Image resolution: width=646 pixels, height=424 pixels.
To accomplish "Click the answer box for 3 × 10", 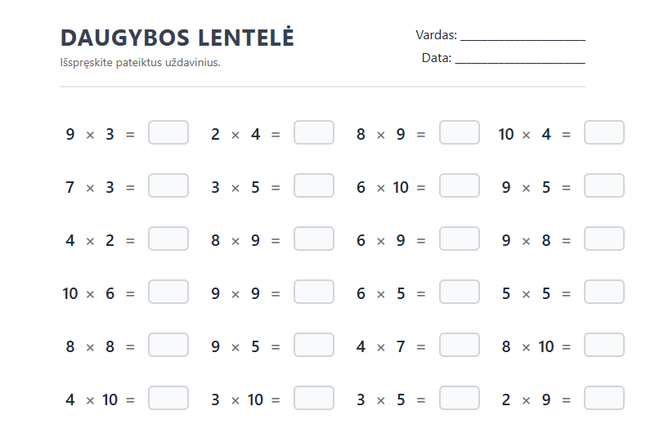I will click(314, 399).
